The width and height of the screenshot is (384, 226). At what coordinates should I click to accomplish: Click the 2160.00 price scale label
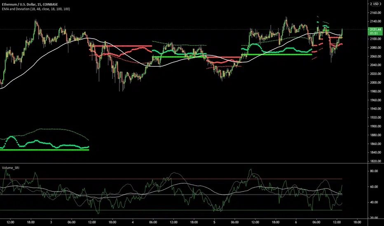click(376, 13)
